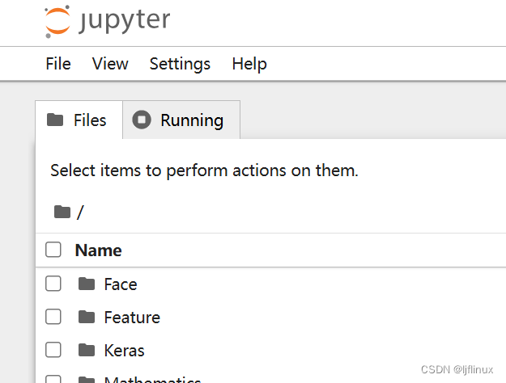
Task: Click the Feature folder icon
Action: 87,317
